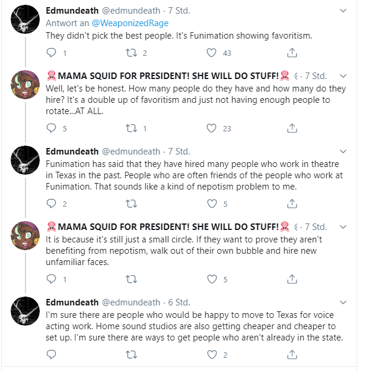Screen dimensions: 366x372
Task: Retweet Mama Squid's double up of favoritism tweet
Action: (x=131, y=128)
